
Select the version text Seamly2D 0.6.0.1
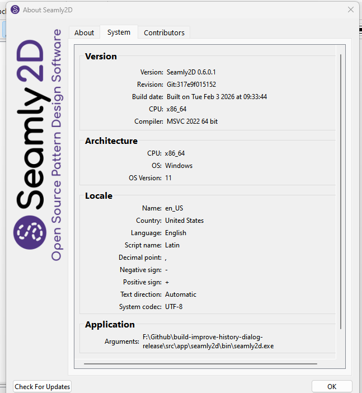point(190,72)
